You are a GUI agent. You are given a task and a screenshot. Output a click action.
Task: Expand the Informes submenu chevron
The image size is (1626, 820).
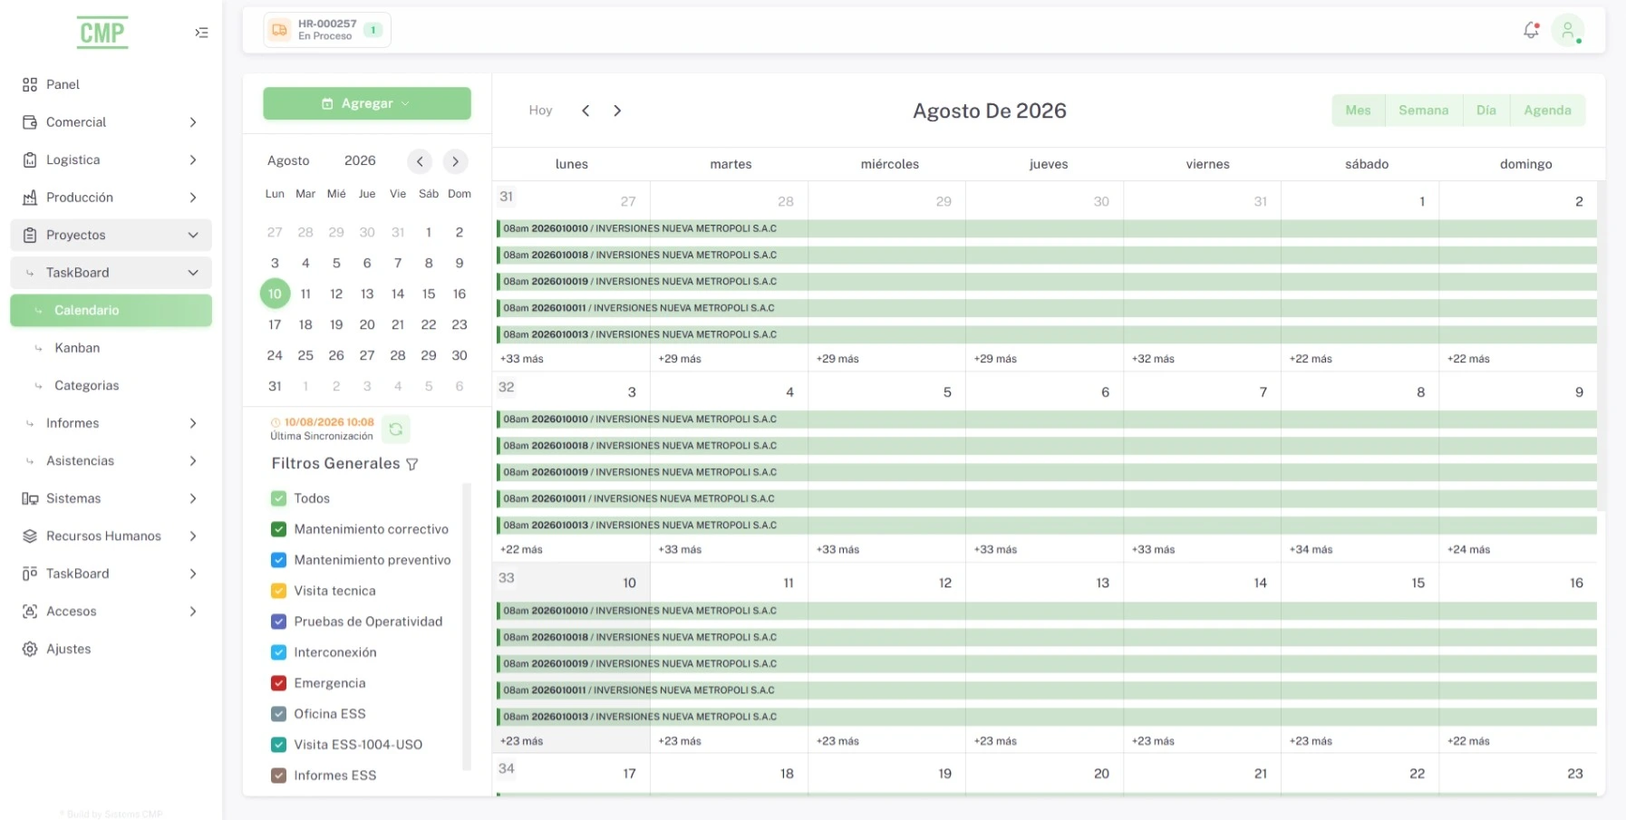pos(193,423)
